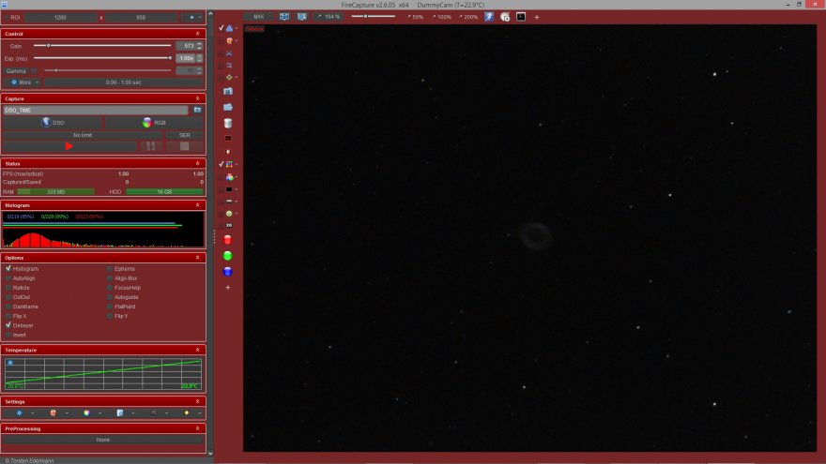
Task: Select the RGB filter button
Action: 153,122
